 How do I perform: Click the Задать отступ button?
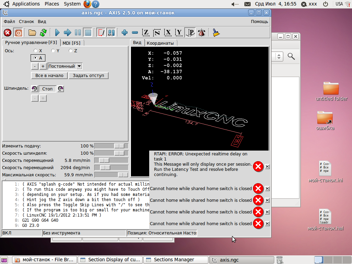click(88, 75)
